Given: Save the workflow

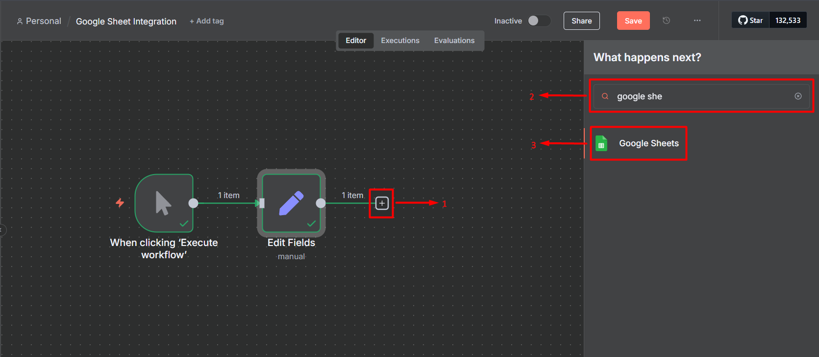Looking at the screenshot, I should coord(633,21).
